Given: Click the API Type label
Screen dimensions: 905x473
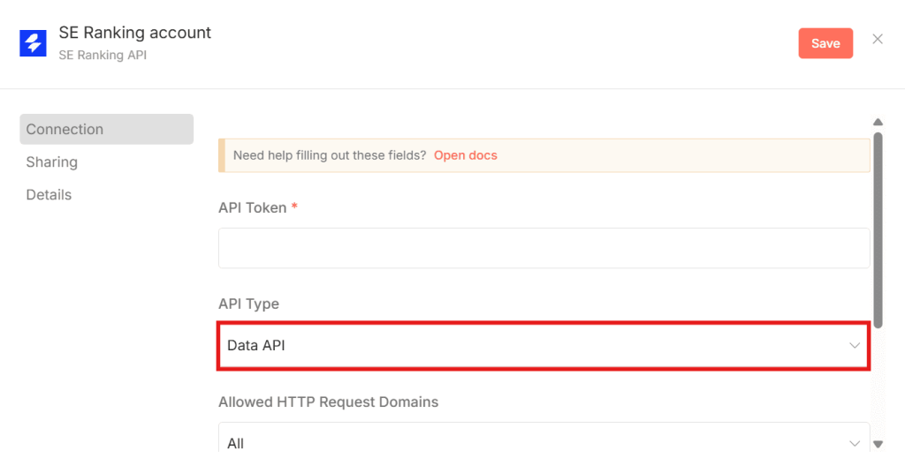Looking at the screenshot, I should (x=248, y=304).
